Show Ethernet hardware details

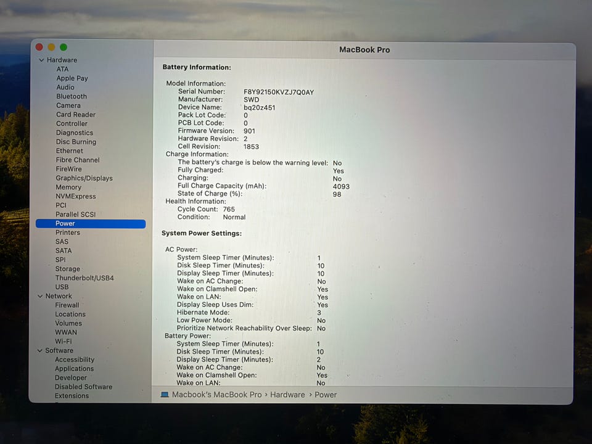point(70,150)
